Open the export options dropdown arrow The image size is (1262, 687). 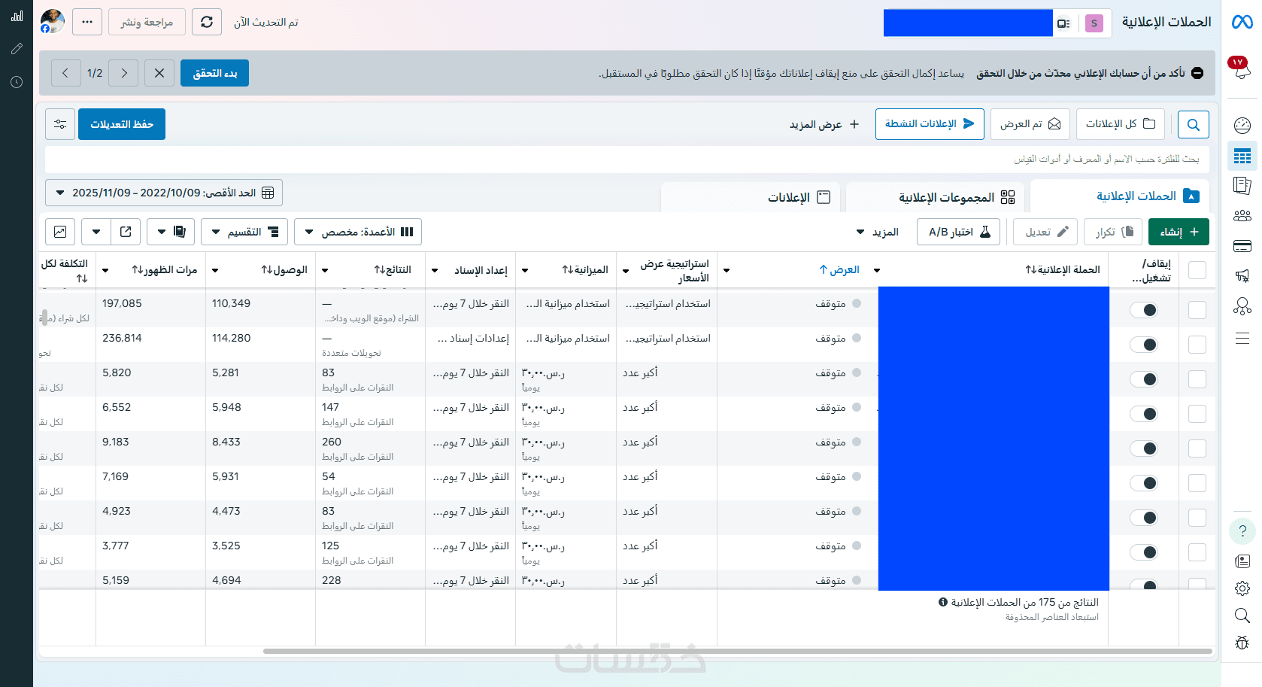point(96,232)
